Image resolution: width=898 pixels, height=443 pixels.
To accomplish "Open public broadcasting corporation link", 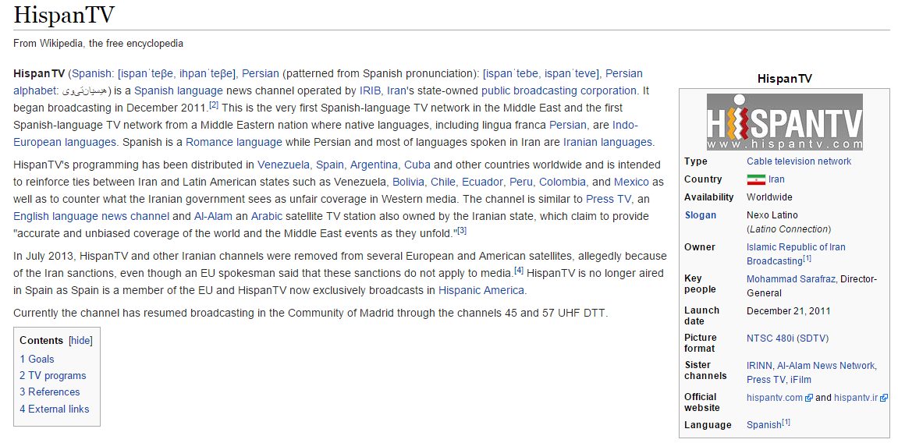I will 559,91.
